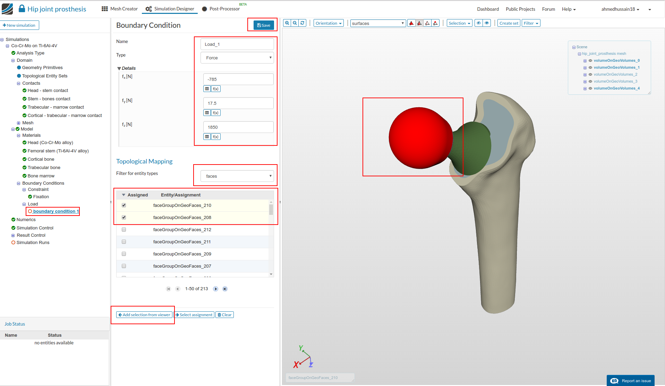Screen dimensions: 665x386
Task: Uncheck faceGroupOnGeoFaces_210 checkbox
Action: point(124,205)
